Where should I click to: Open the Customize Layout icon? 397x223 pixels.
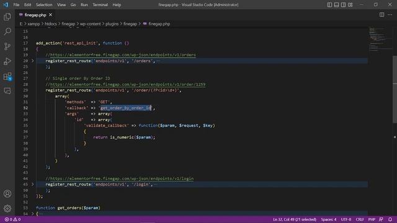click(350, 4)
